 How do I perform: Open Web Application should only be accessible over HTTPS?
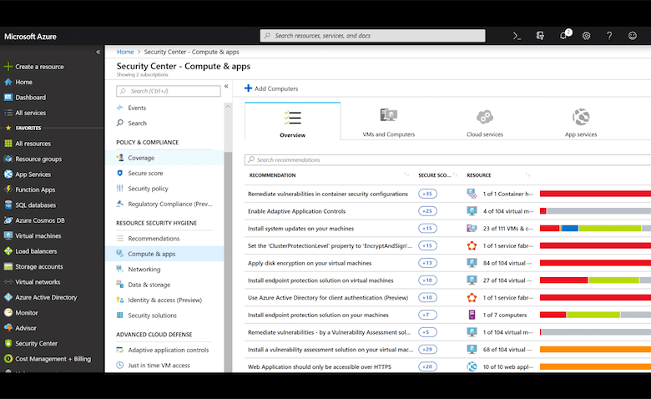pyautogui.click(x=320, y=366)
